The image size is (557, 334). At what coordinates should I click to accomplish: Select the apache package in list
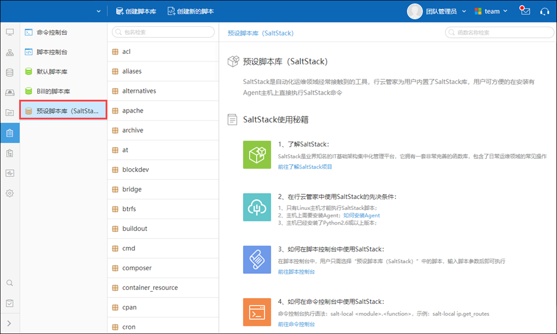(132, 111)
